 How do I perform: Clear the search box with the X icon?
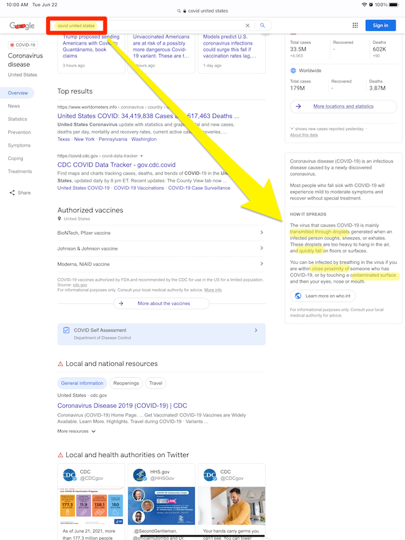pos(247,26)
